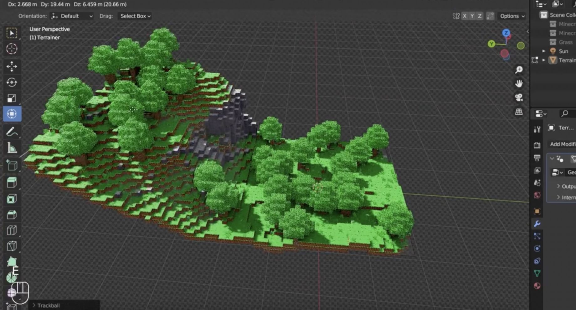Expand the Terrain item in outliner

(544, 60)
